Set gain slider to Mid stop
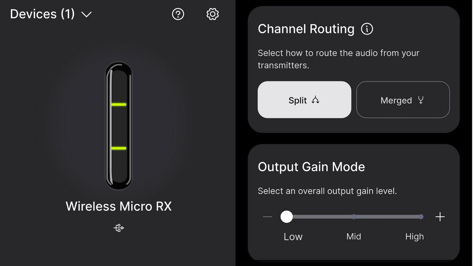The image size is (473, 266). (354, 217)
